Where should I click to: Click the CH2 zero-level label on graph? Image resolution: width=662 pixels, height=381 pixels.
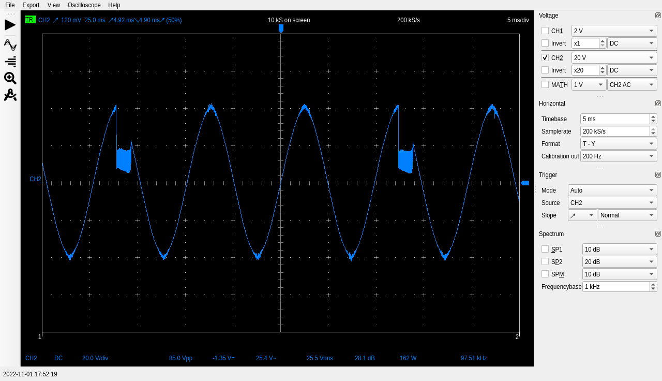(x=35, y=179)
